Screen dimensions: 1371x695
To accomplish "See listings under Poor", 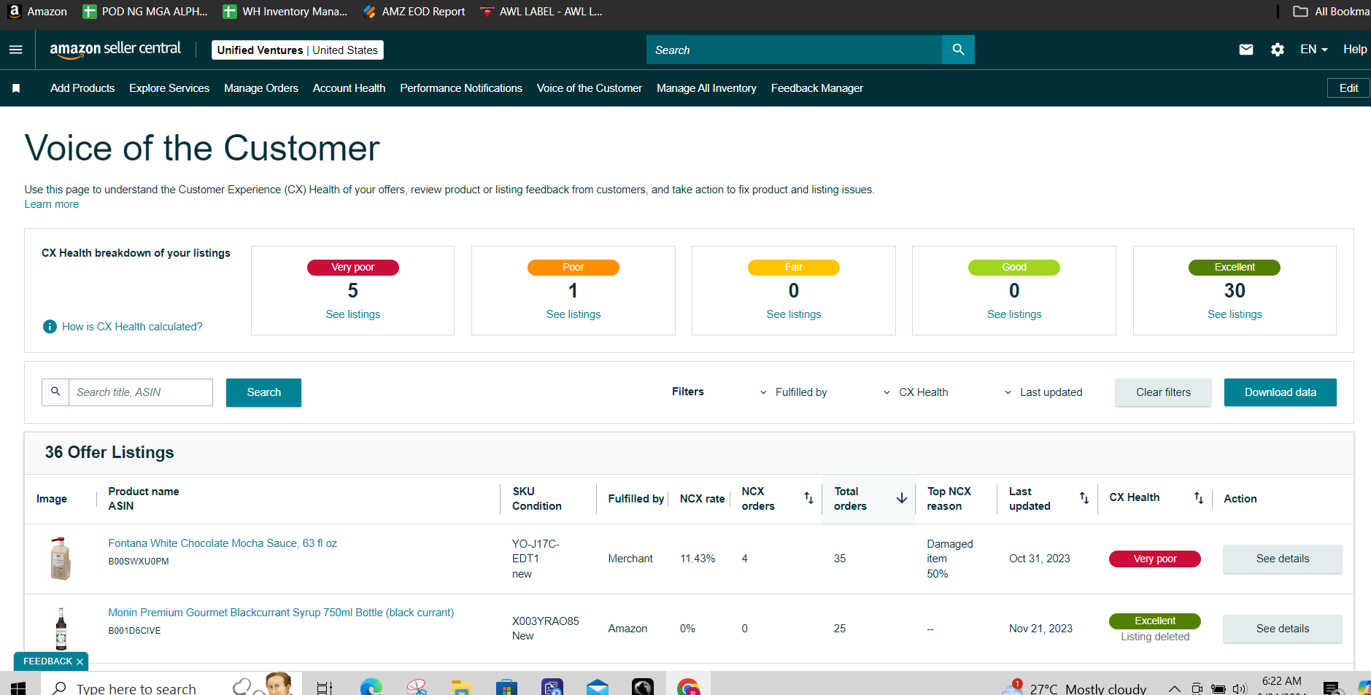I will point(573,314).
